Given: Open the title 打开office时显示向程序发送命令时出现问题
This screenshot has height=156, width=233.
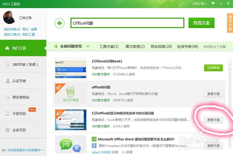Looking at the screenshot, I should coord(123,113).
